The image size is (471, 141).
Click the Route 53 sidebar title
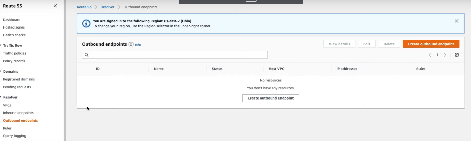12,6
